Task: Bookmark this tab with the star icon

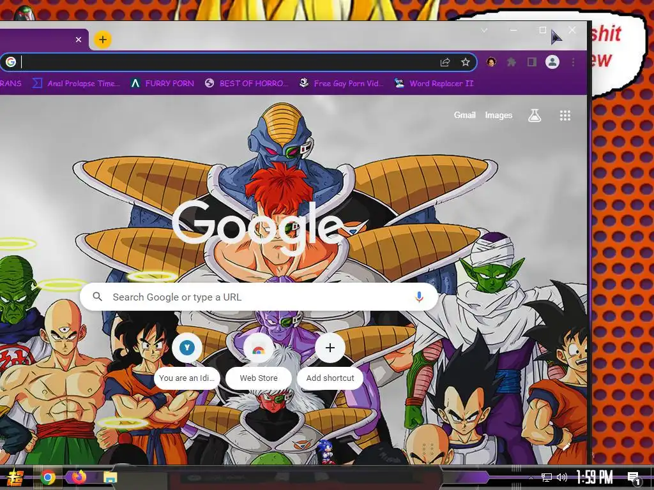Action: (466, 62)
